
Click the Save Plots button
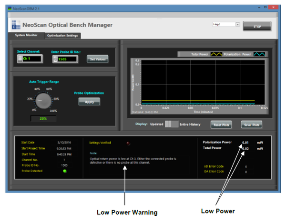(252, 124)
